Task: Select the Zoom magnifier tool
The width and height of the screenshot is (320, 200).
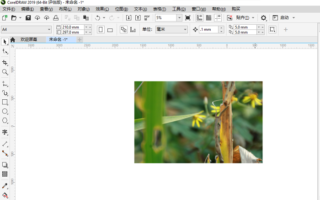Action: tap(5, 72)
